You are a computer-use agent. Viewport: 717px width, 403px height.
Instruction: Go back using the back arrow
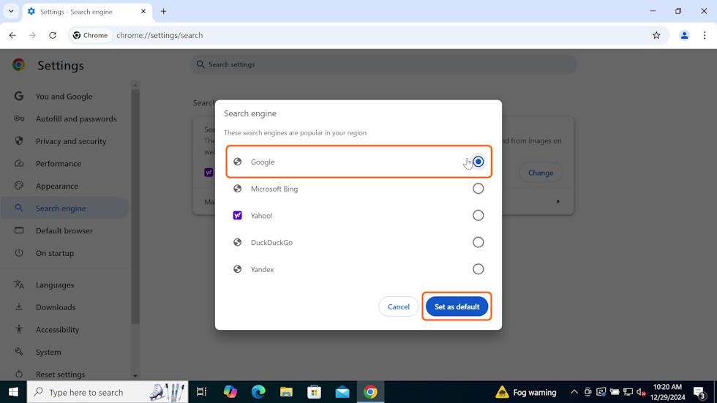[12, 35]
